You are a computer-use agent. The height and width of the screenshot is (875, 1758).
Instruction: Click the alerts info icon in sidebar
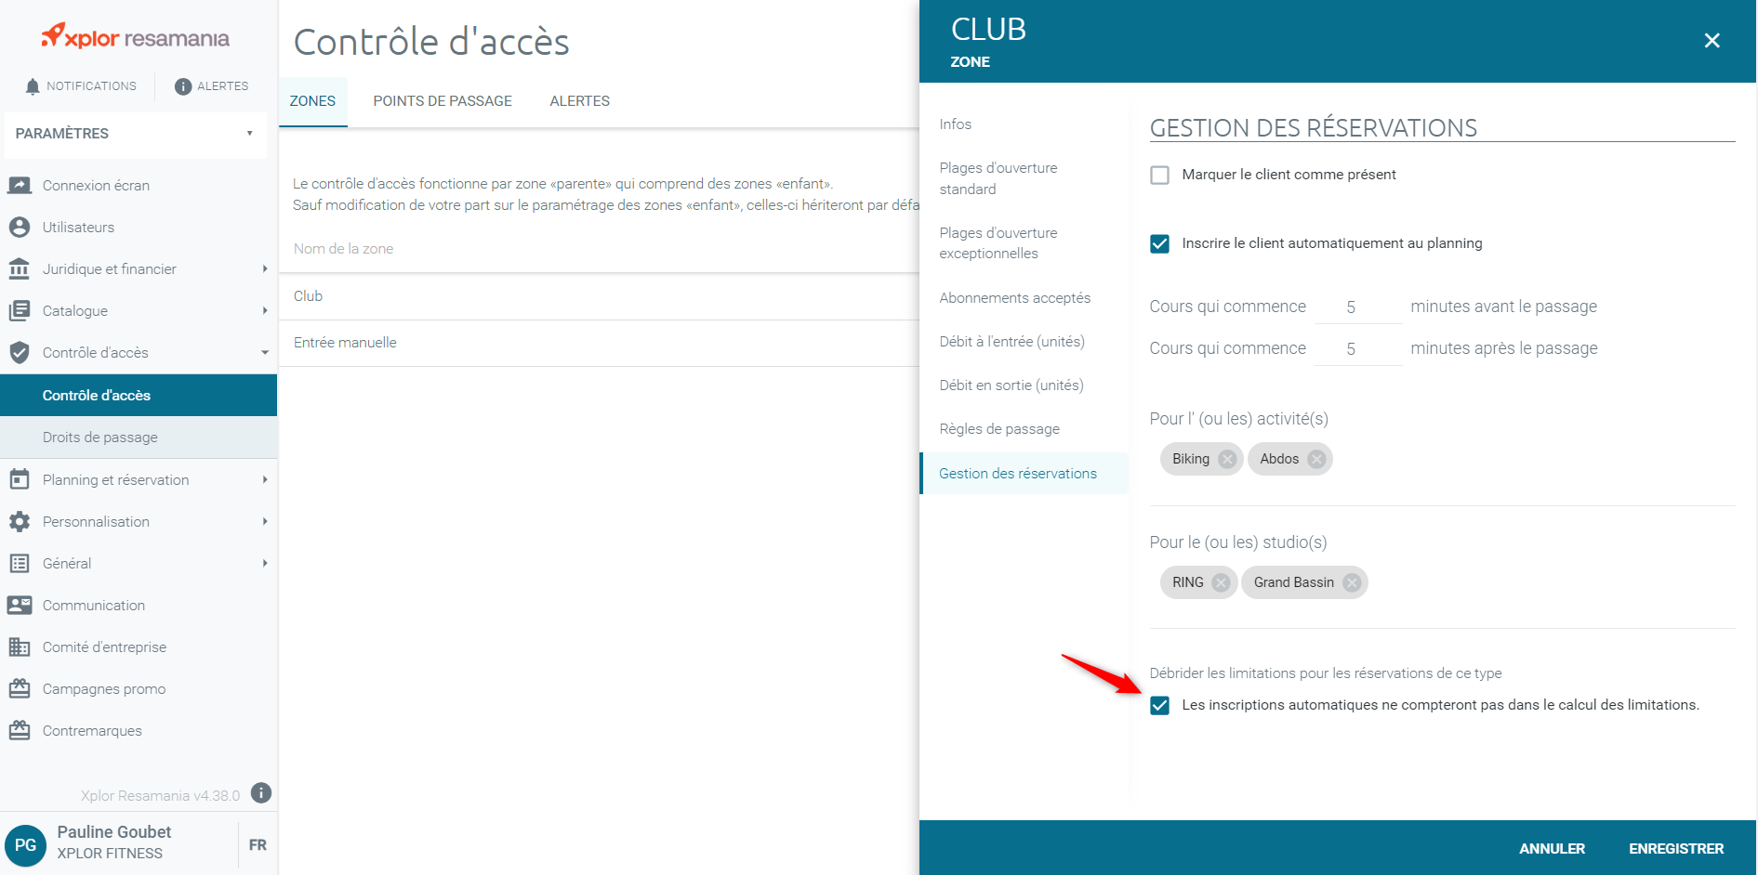[x=183, y=86]
